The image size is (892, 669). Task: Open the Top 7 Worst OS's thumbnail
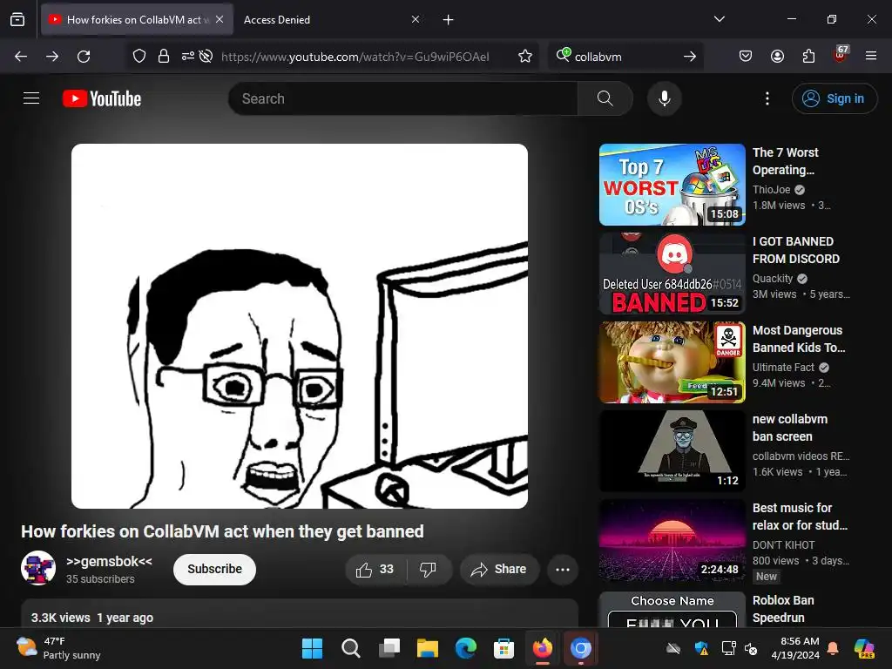pyautogui.click(x=672, y=185)
